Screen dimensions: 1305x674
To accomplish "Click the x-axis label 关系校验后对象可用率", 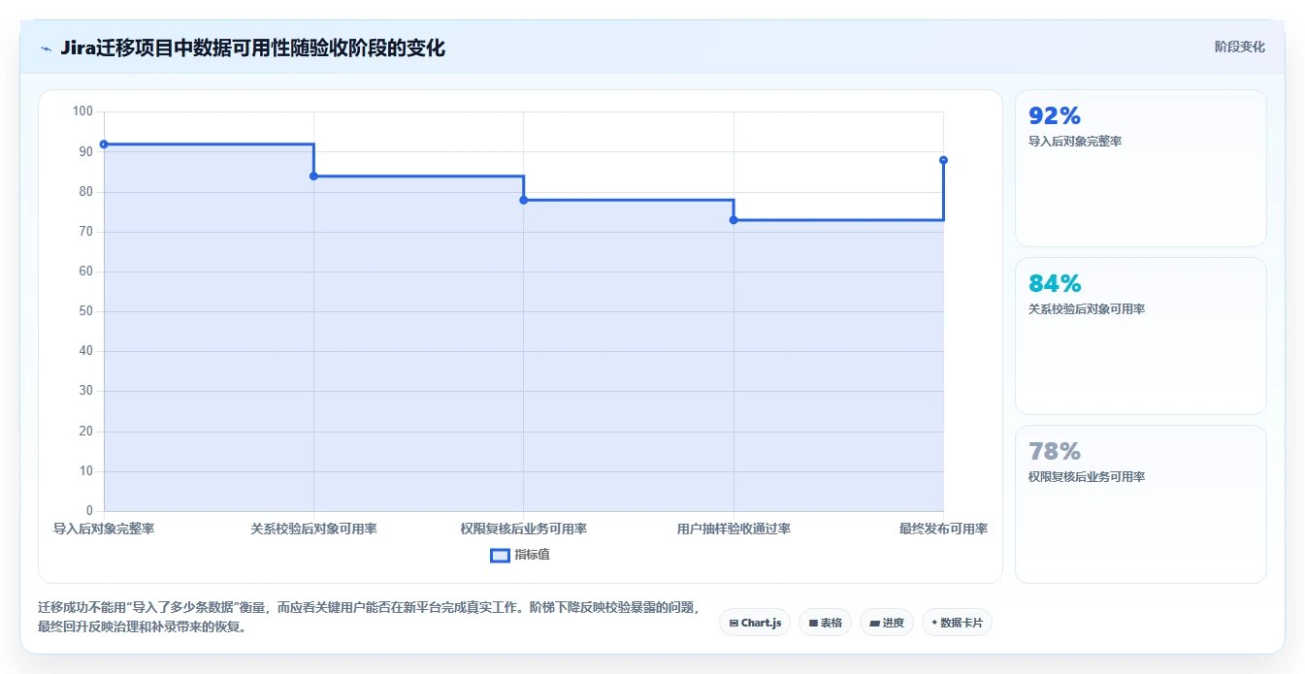I will (313, 529).
